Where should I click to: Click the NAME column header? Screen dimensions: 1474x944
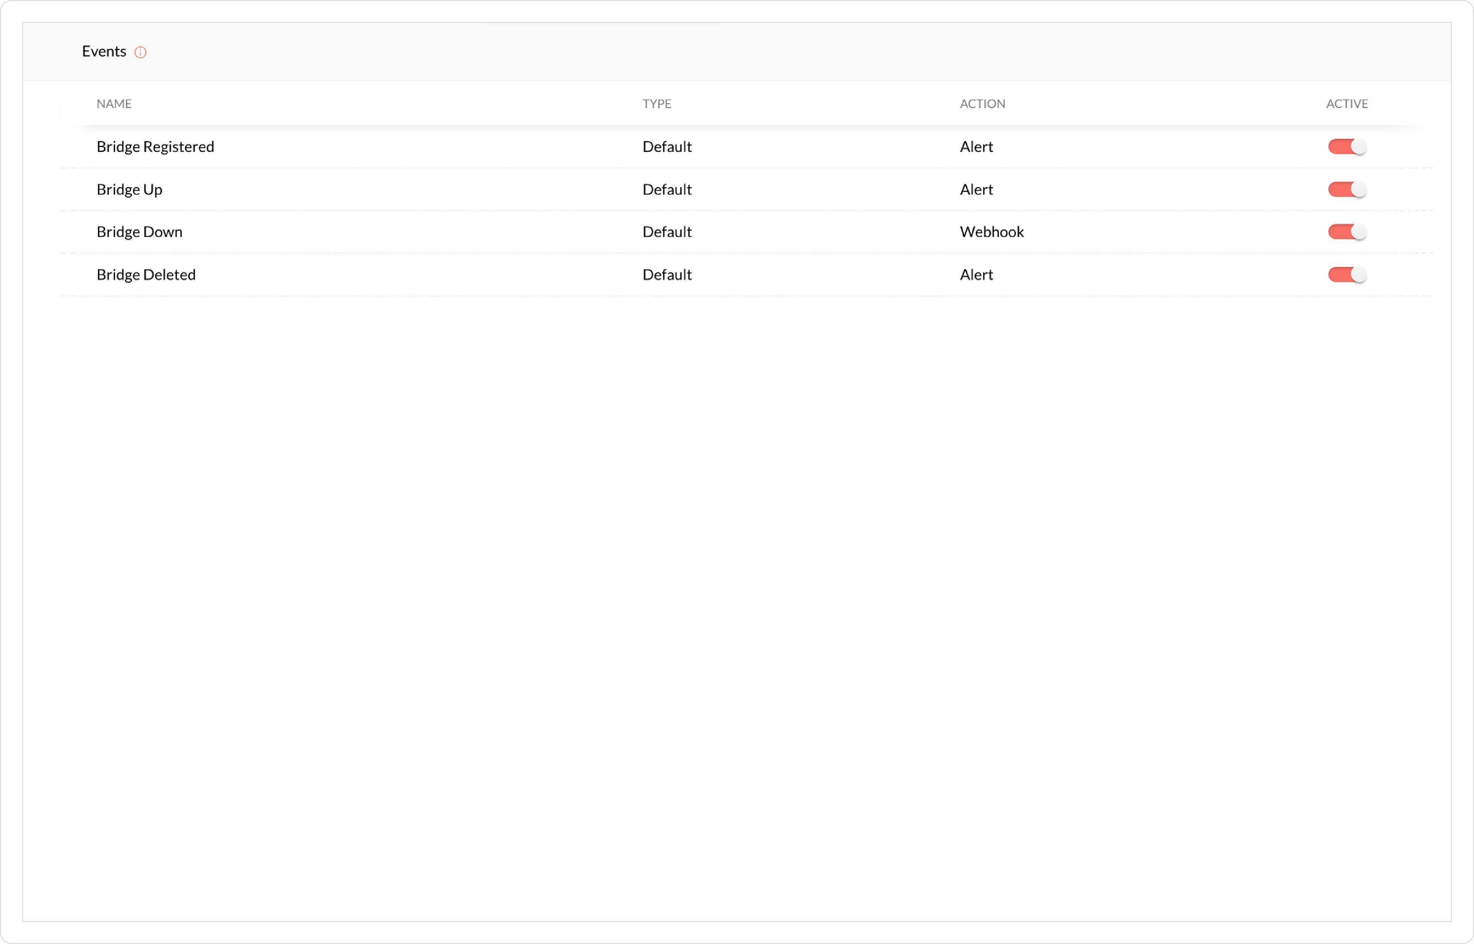coord(114,103)
